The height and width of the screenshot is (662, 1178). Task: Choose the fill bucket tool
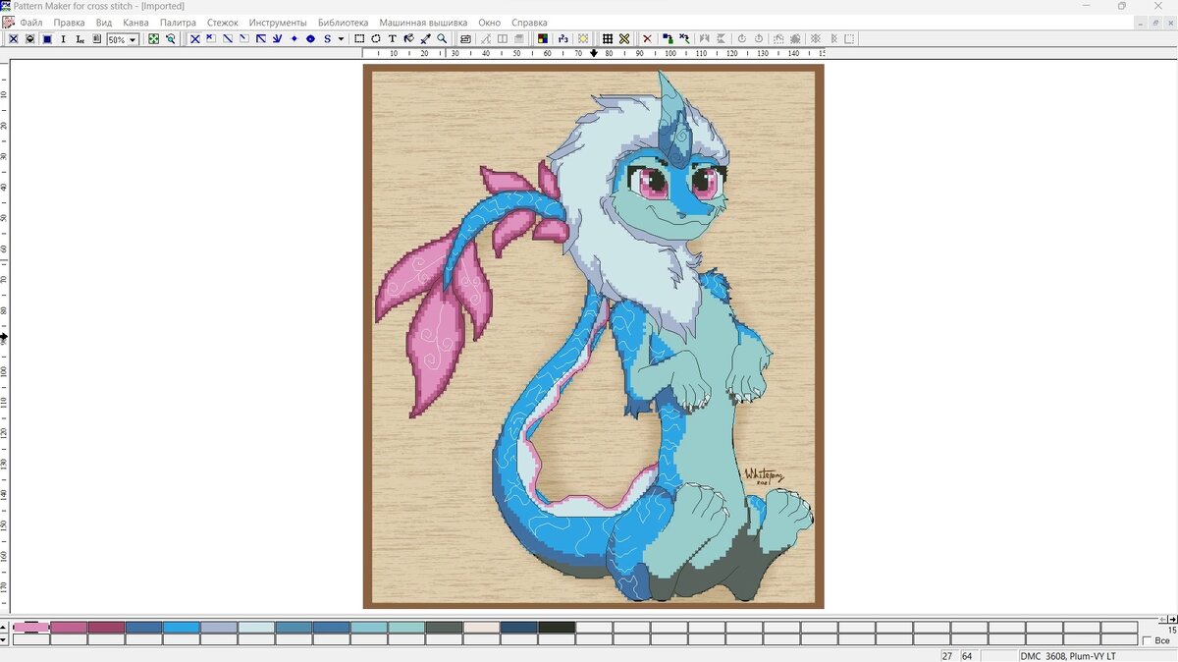click(409, 39)
